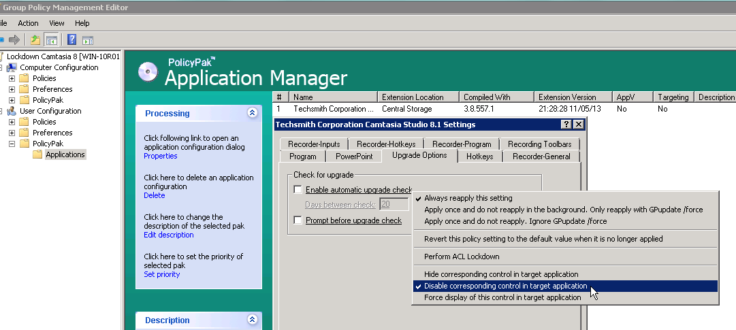Toggle the Show/Hide Console Tree icon

tap(51, 40)
